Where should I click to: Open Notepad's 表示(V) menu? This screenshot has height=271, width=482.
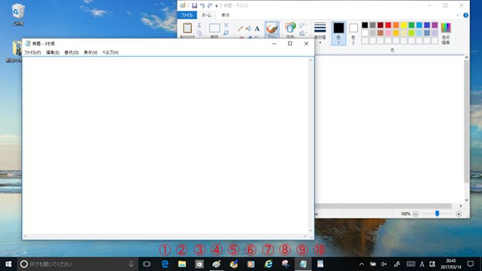[90, 53]
